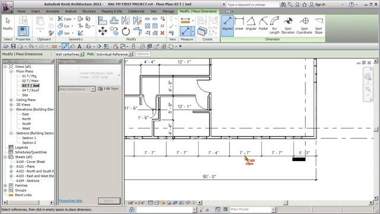Click the Move tool in Modify panel
The width and height of the screenshot is (380, 214).
pos(103,32)
